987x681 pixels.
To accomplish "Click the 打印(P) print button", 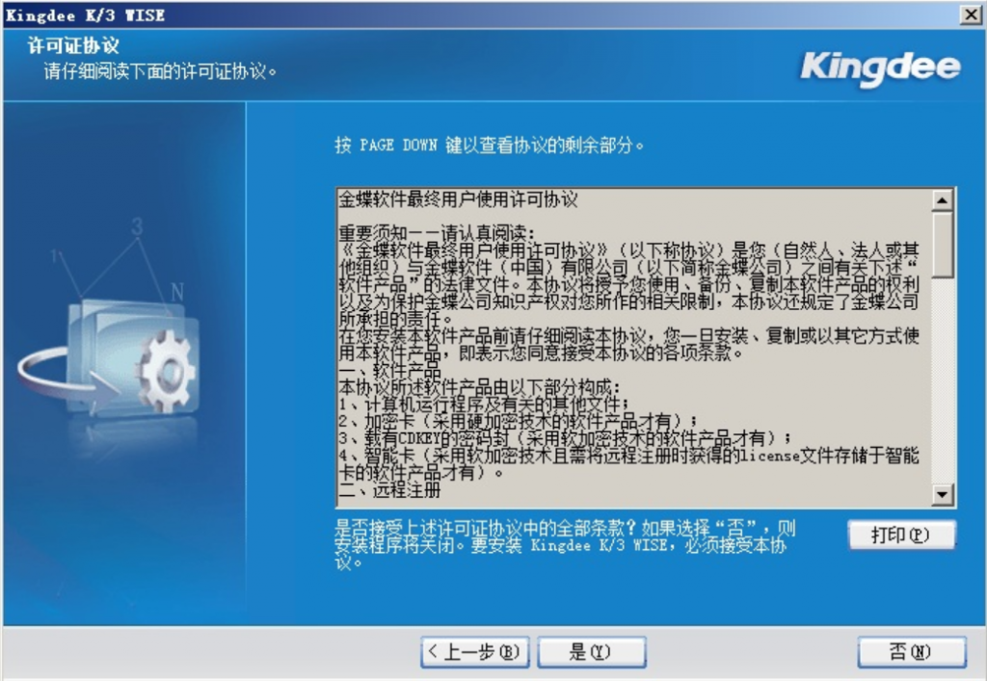I will [900, 533].
